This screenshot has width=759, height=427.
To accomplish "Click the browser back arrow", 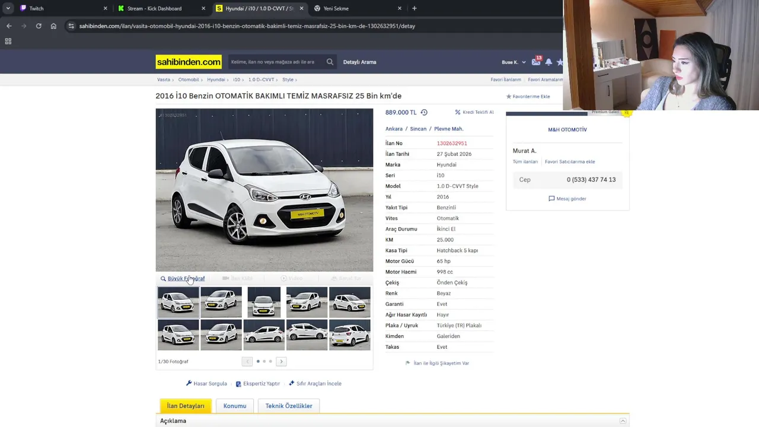I will coord(9,26).
